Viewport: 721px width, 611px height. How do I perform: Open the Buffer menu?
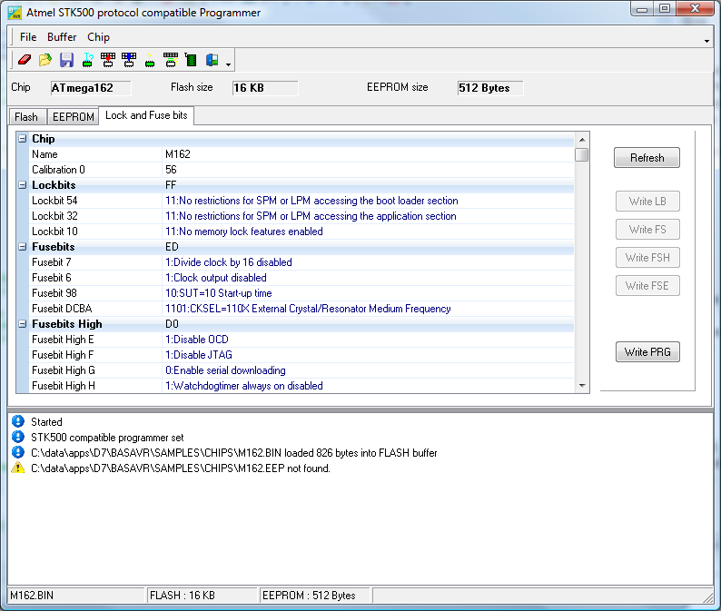pos(62,37)
